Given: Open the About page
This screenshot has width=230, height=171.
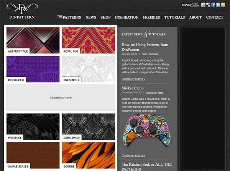Looking at the screenshot, I should click(x=195, y=17).
